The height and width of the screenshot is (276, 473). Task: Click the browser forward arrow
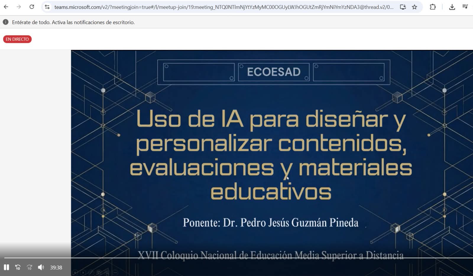click(19, 7)
